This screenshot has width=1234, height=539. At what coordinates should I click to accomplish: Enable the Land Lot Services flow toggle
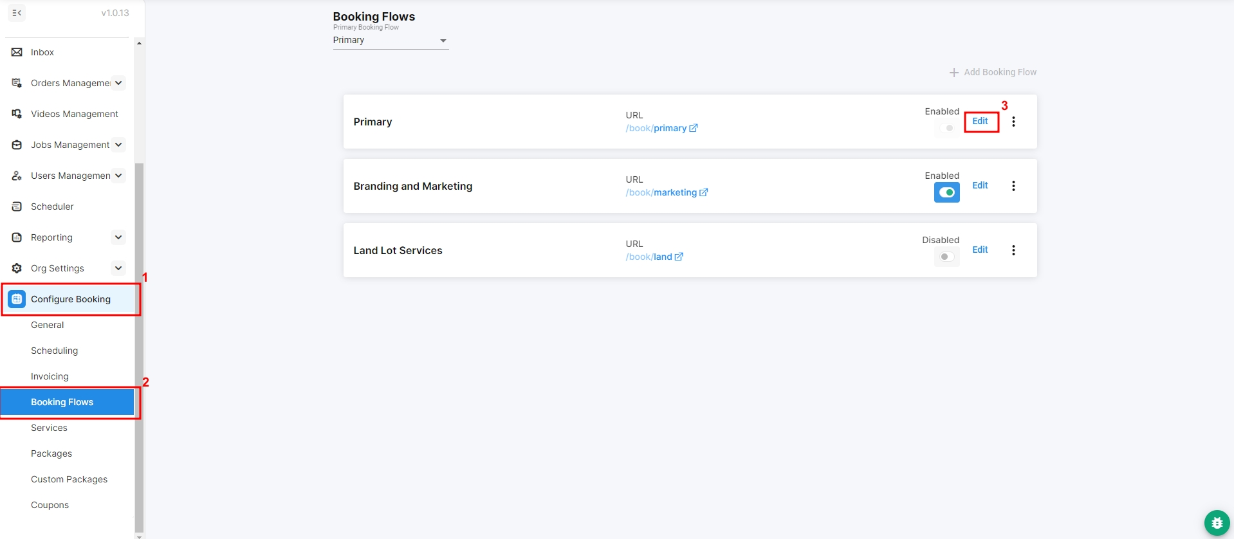[x=947, y=257]
